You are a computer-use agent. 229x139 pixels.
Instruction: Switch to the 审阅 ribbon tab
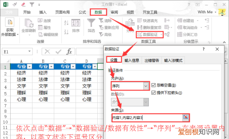114,12
